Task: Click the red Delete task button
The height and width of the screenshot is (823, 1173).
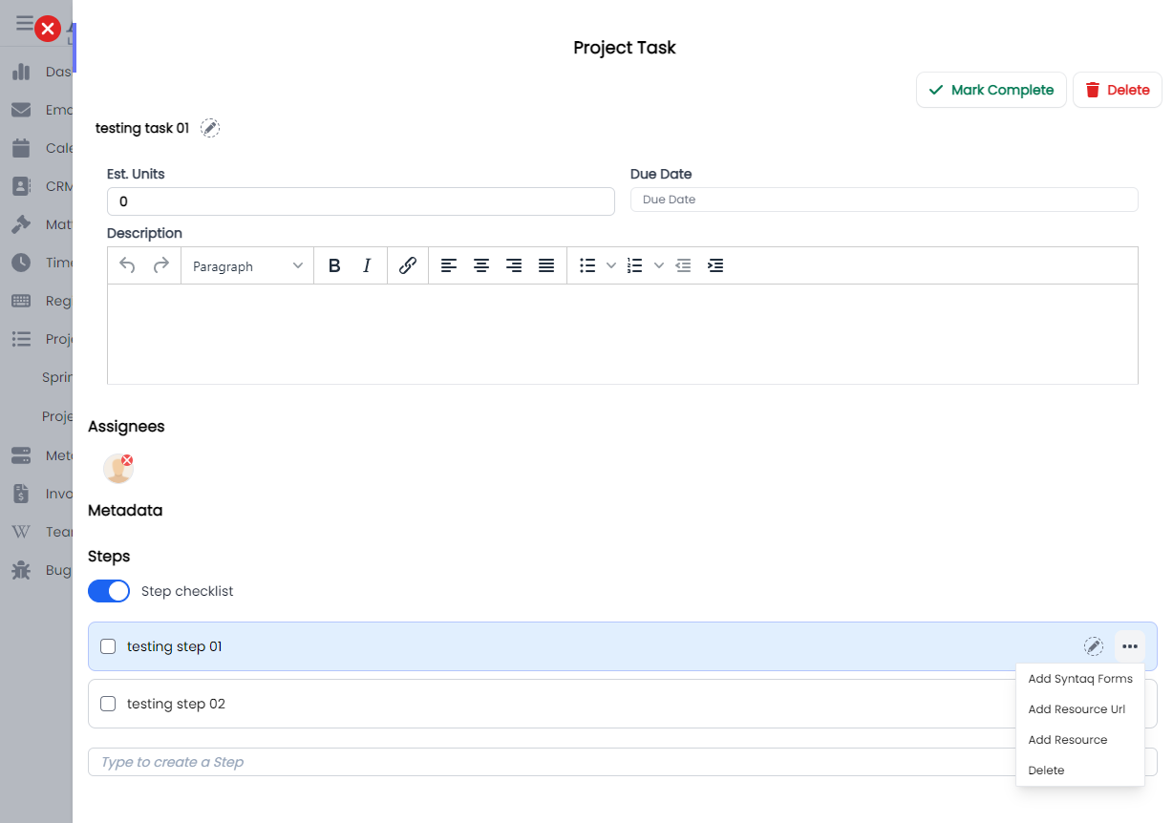Action: [1117, 90]
